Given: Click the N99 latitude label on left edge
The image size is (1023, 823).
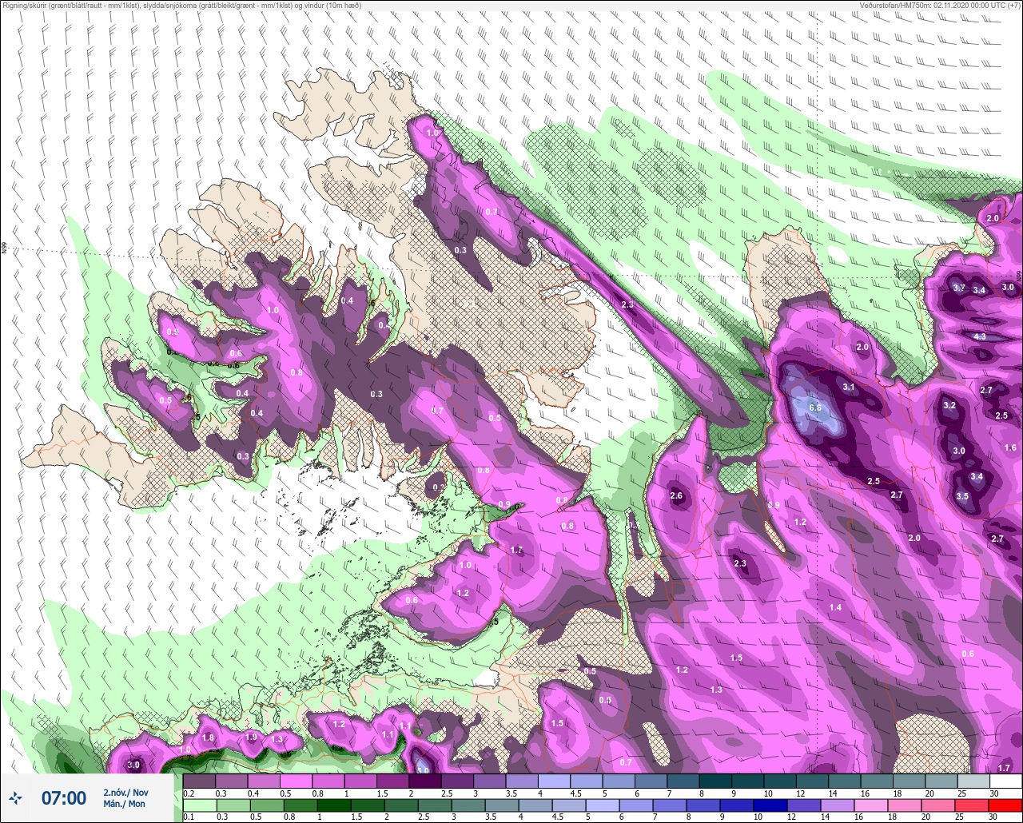Looking at the screenshot, I should 4,248.
